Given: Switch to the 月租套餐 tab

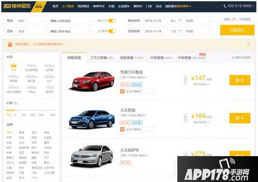Looking at the screenshot, I should pyautogui.click(x=161, y=58).
